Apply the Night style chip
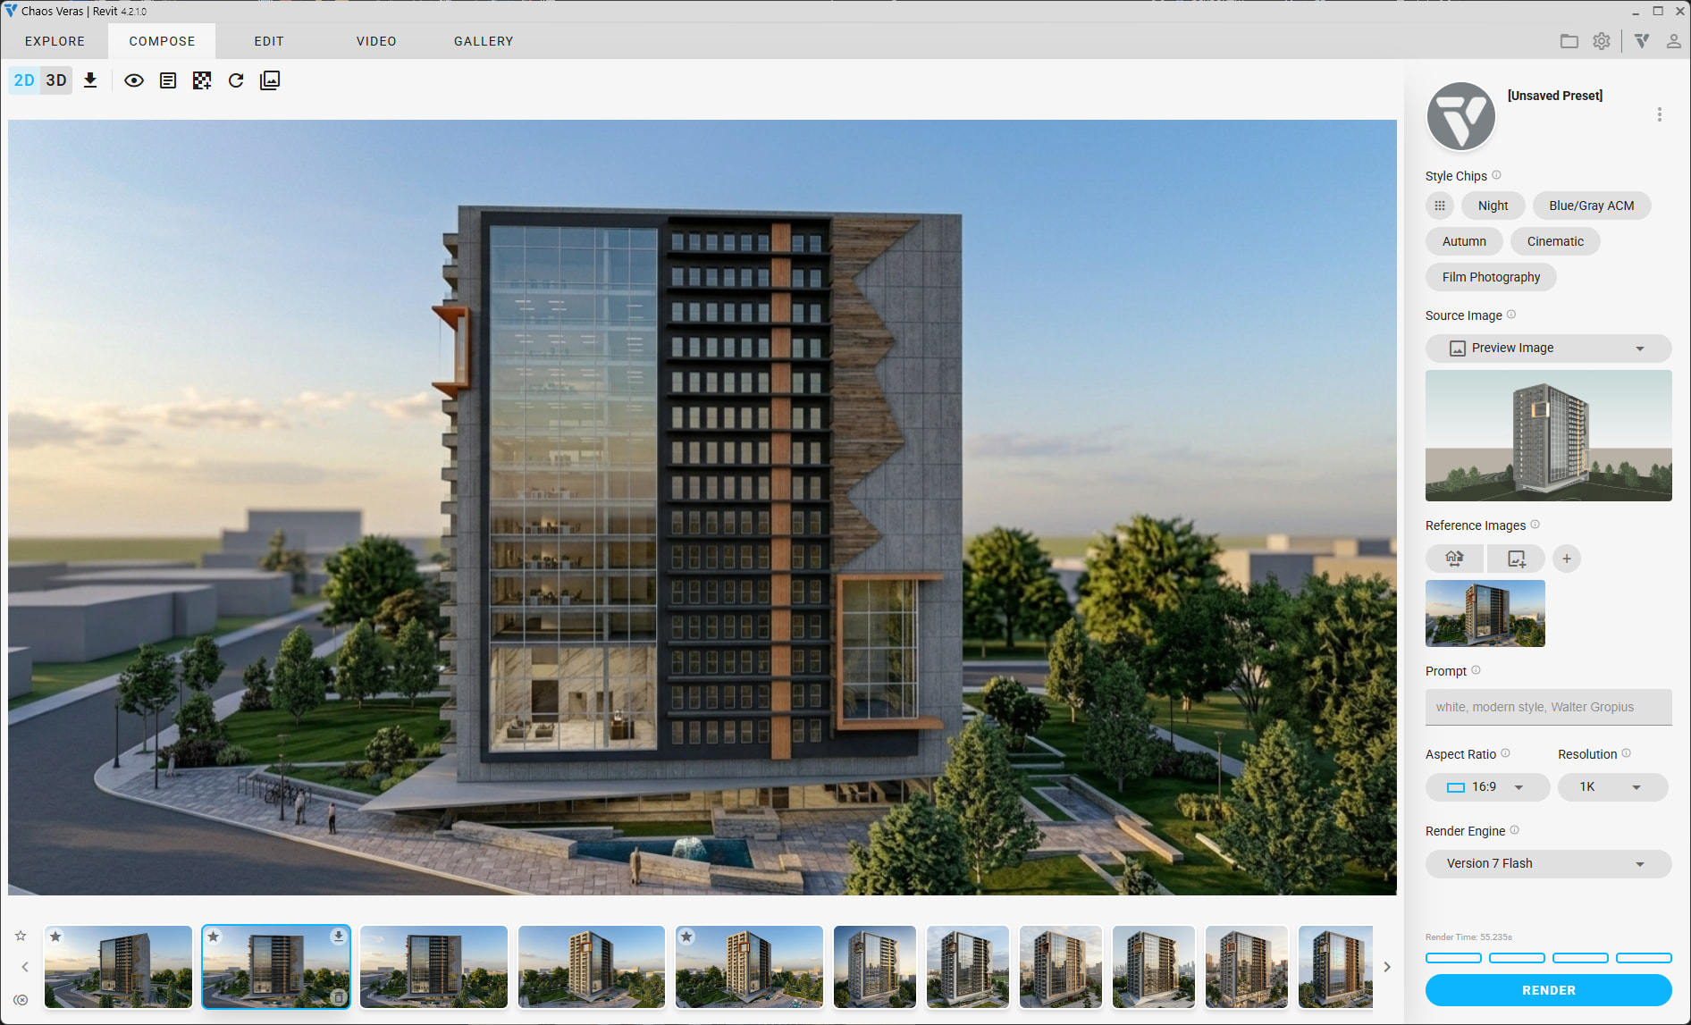1691x1025 pixels. pos(1493,206)
